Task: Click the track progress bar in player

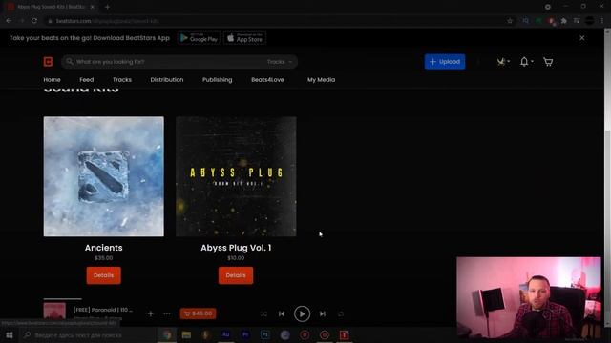Action: tap(63, 299)
